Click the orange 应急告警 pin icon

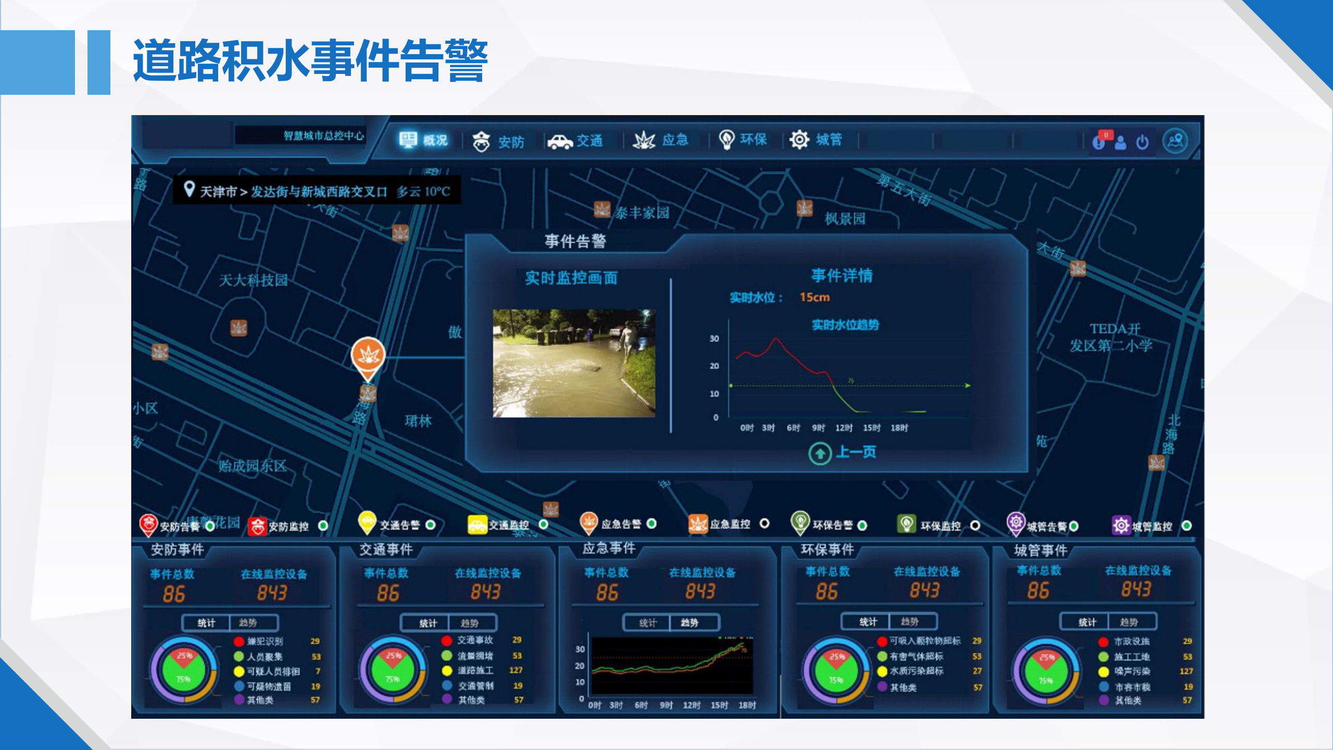pyautogui.click(x=589, y=523)
